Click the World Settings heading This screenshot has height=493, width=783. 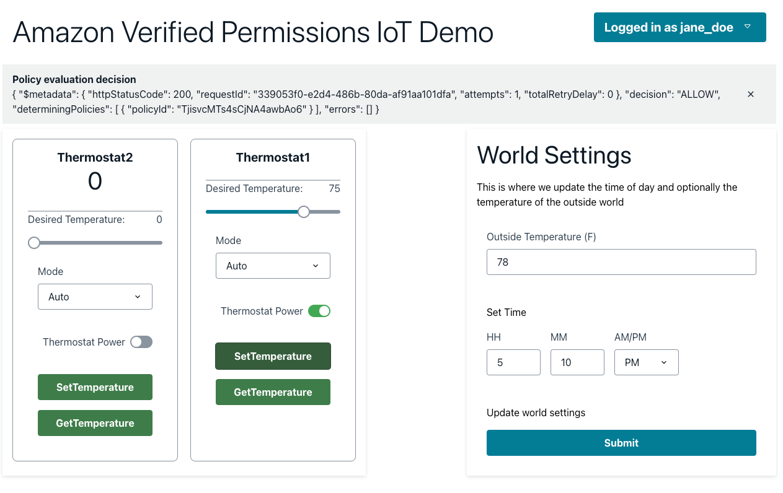(554, 155)
